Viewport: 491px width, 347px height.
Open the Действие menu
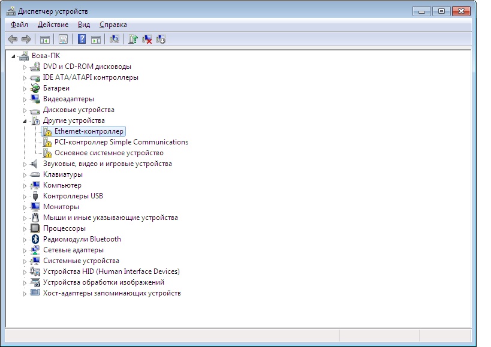pyautogui.click(x=53, y=25)
